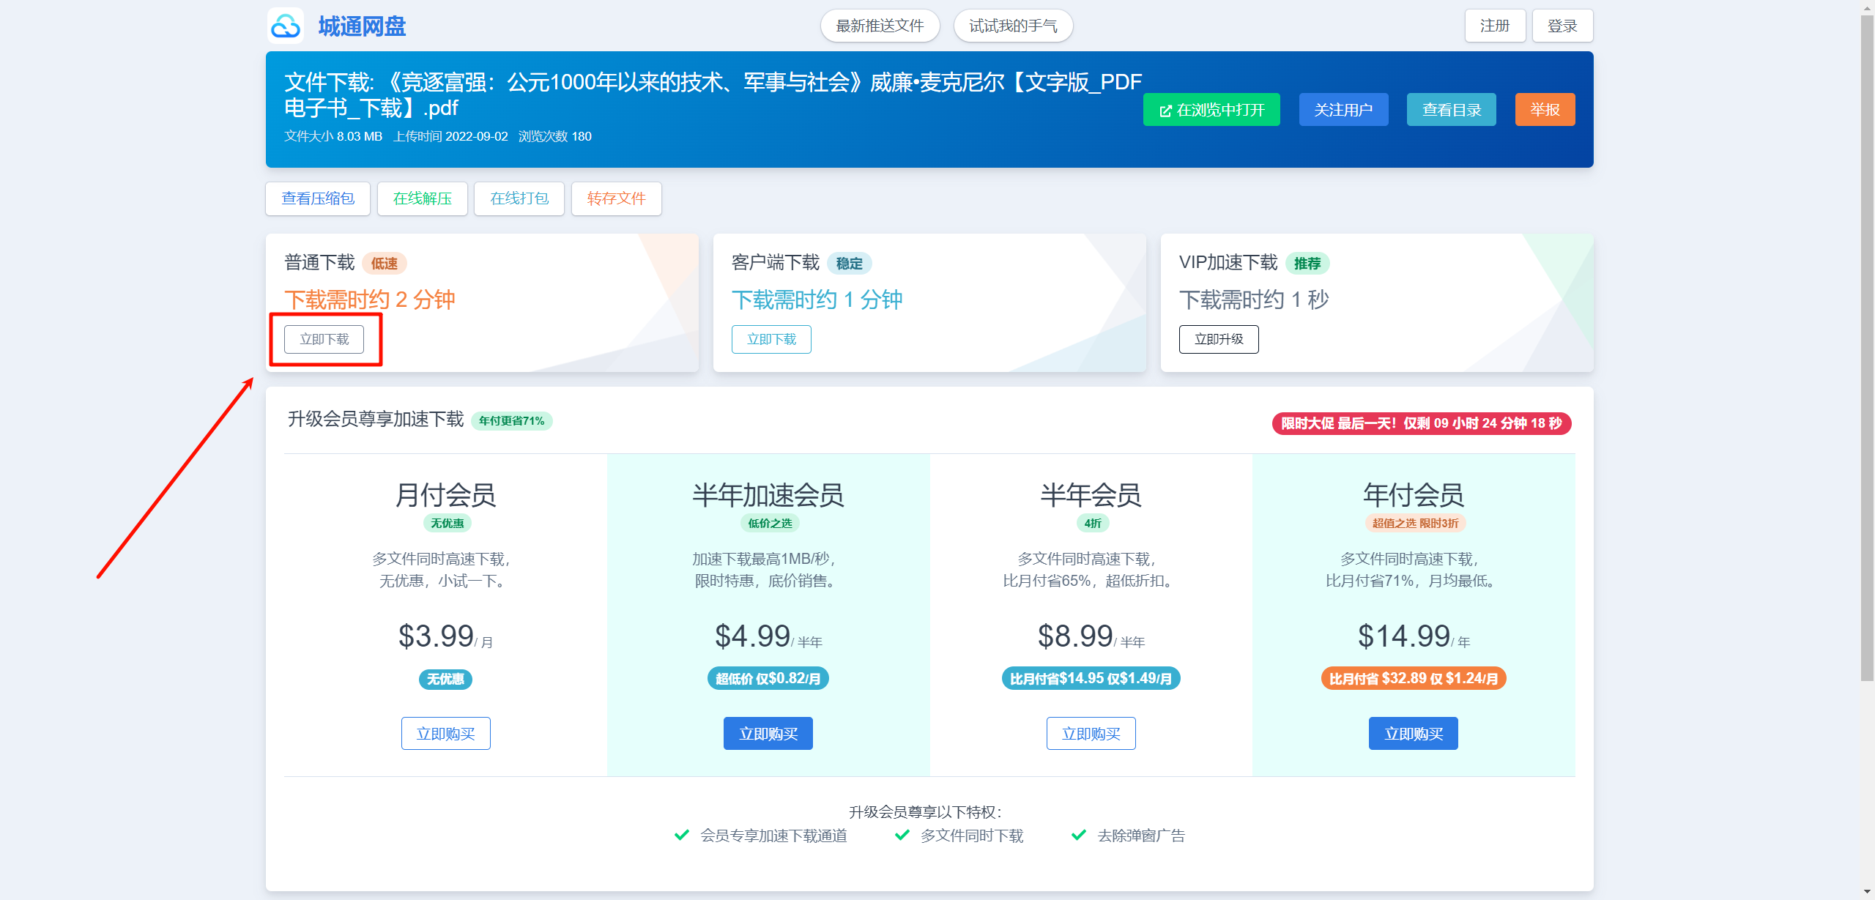Click 立即升级 under VIP加速下载

(x=1219, y=339)
